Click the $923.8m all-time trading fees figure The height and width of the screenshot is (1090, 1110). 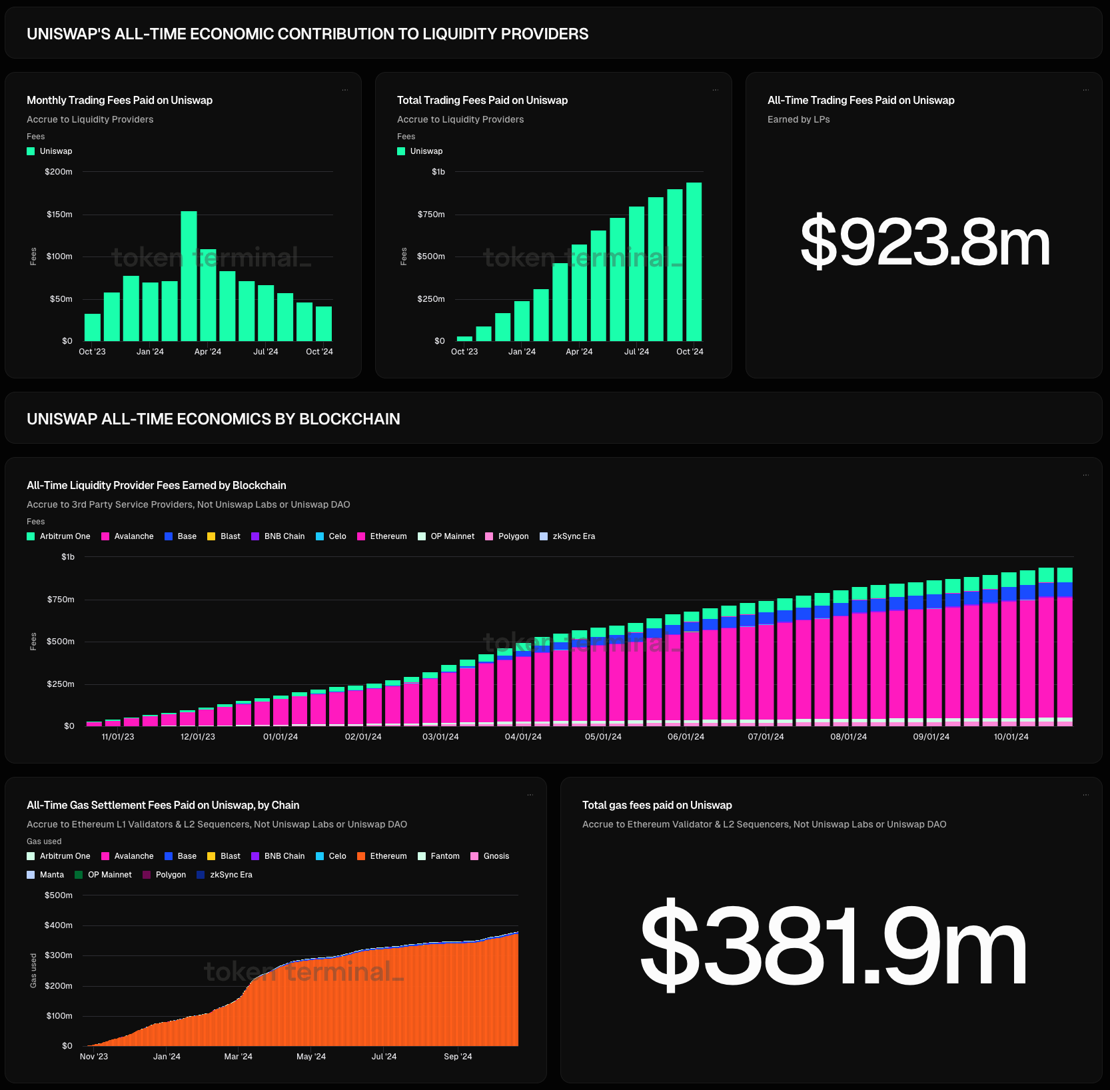(x=924, y=243)
